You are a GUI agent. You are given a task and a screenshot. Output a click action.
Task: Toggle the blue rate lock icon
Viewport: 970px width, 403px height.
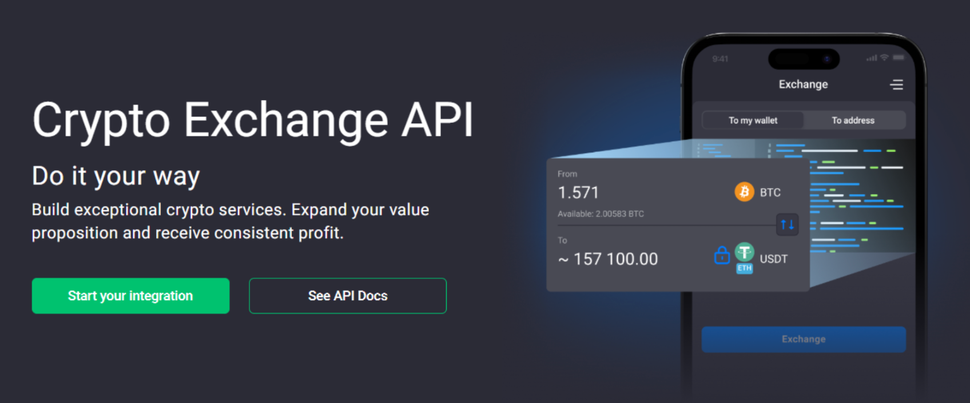[x=722, y=255]
